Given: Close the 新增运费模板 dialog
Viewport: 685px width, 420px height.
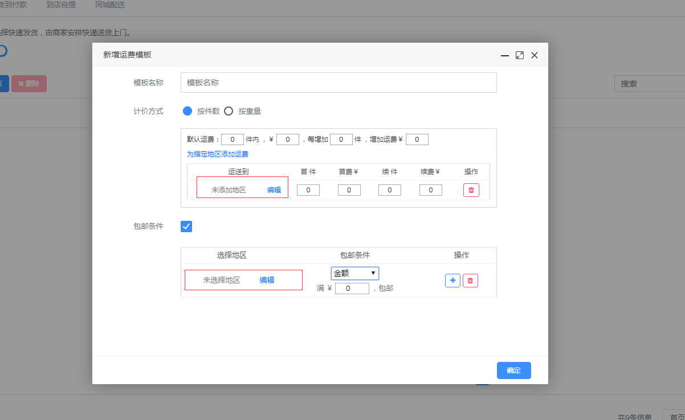Looking at the screenshot, I should click(534, 55).
